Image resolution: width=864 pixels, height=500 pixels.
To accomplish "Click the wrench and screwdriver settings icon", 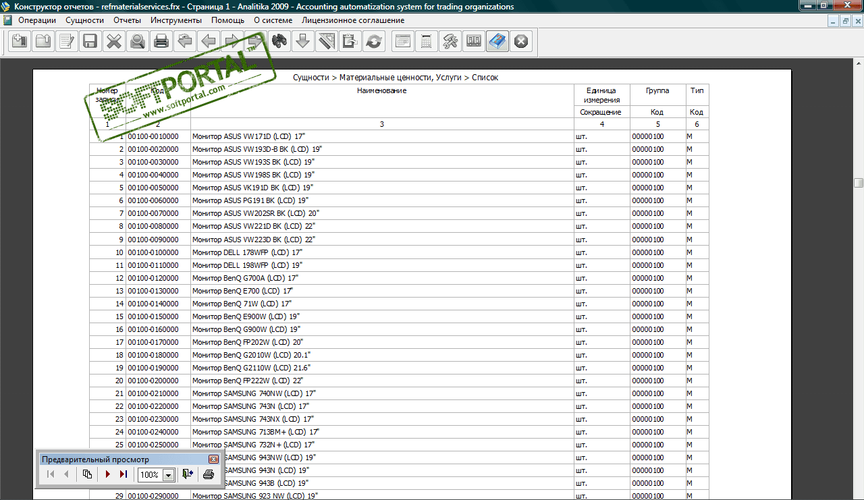I will [x=450, y=42].
